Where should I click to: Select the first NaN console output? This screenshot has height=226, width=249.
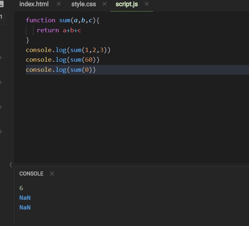(25, 198)
